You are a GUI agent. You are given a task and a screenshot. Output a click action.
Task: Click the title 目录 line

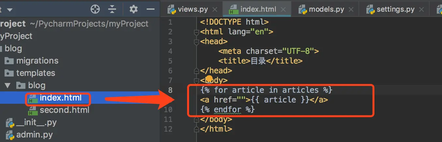tap(260, 61)
